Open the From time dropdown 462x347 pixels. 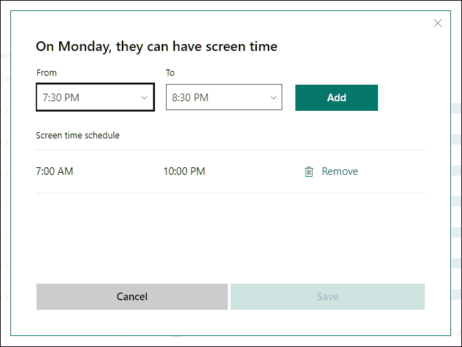(x=95, y=97)
